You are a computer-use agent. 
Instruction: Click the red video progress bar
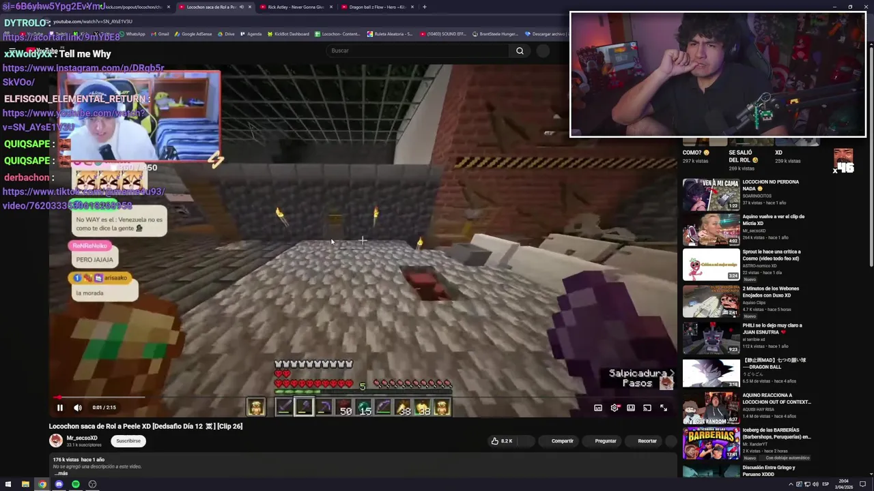pyautogui.click(x=362, y=397)
